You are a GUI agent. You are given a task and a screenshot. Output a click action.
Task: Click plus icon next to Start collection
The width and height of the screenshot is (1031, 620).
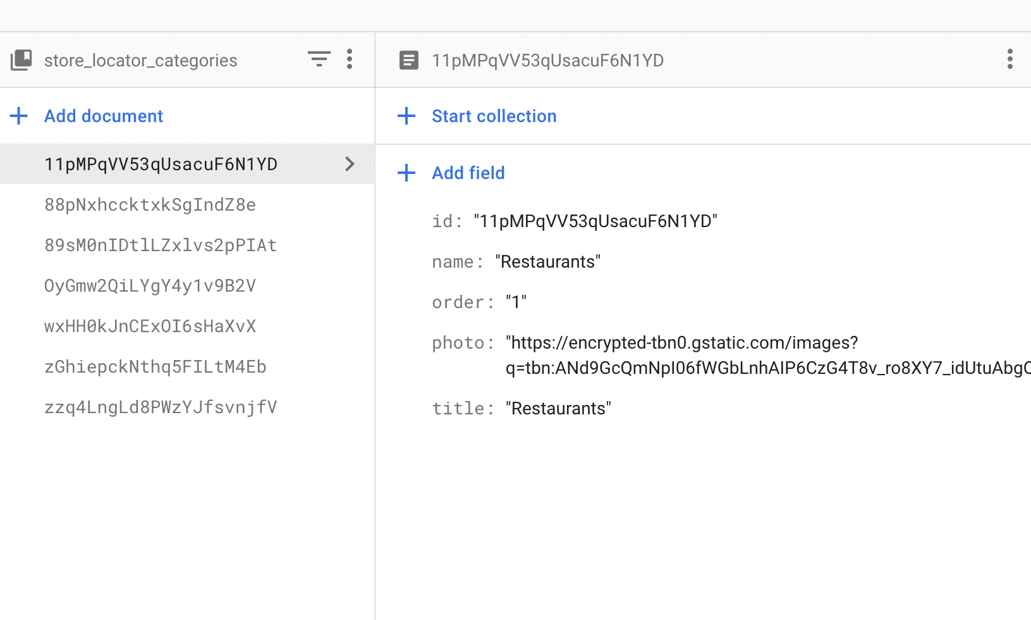pos(406,116)
